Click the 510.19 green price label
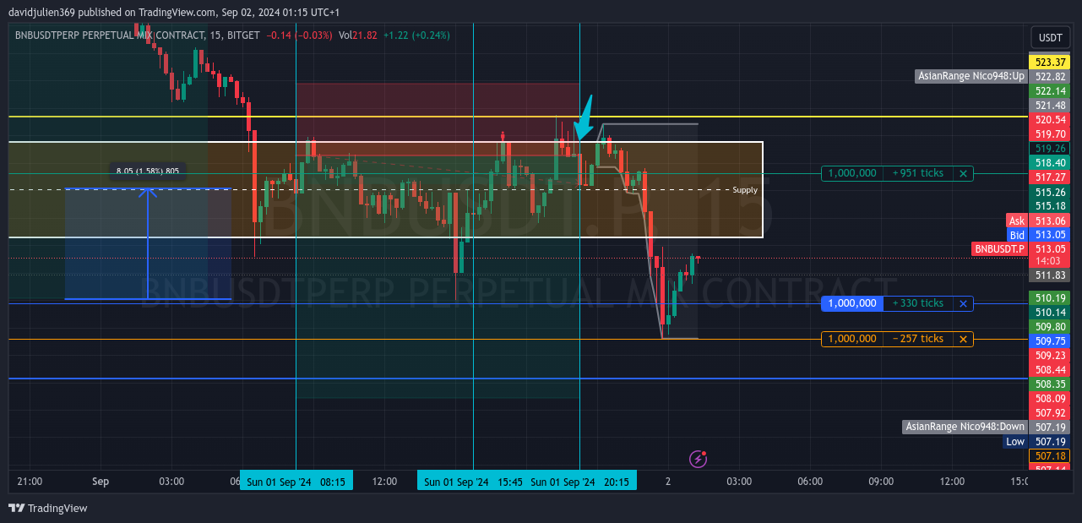Viewport: 1082px width, 523px height. click(x=1050, y=297)
